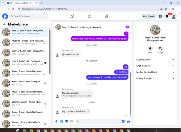Click the Search Facebook field
This screenshot has height=132, width=181.
pos(29,16)
